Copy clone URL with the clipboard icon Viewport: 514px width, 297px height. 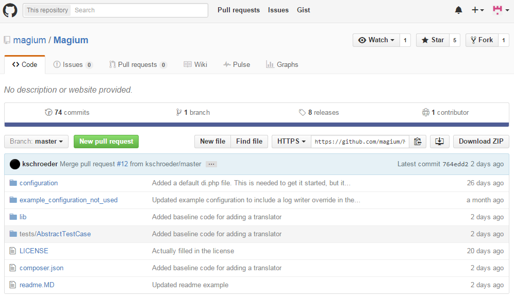(x=418, y=142)
